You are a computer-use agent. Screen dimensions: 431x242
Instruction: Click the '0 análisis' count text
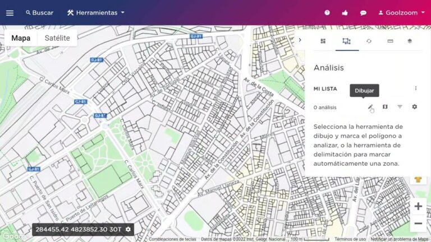tap(325, 108)
